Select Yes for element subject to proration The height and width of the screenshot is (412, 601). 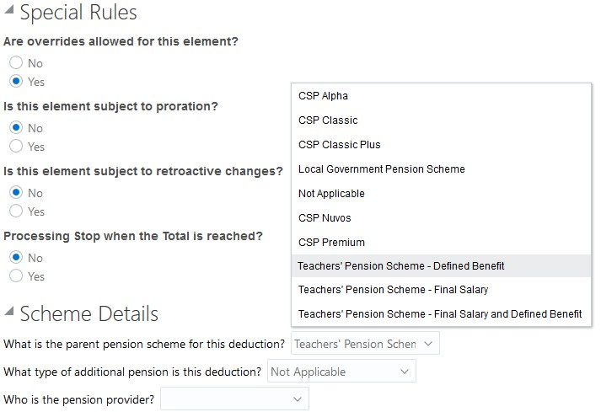(x=16, y=147)
